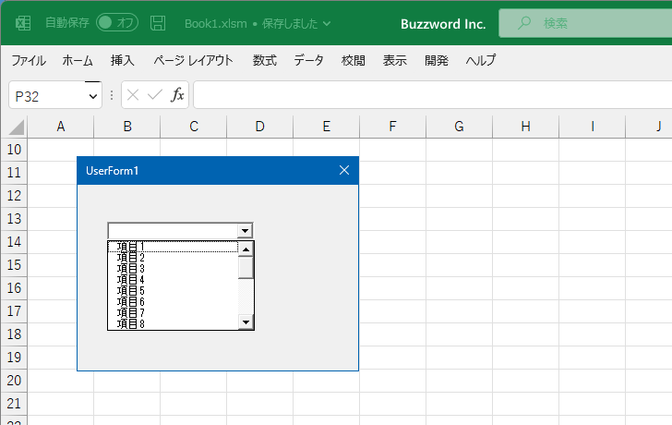This screenshot has height=425, width=672.
Task: Open the ヘルプ ribbon tab
Action: tap(480, 60)
